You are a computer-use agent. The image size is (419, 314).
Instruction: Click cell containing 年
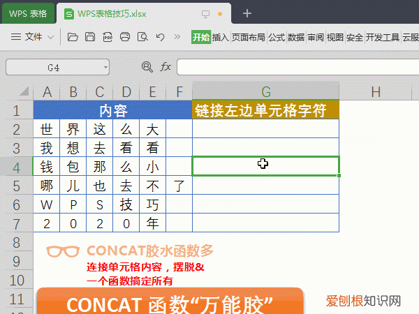152,223
